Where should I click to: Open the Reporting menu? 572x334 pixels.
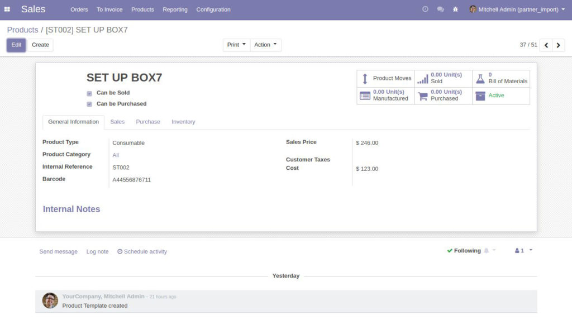(175, 9)
